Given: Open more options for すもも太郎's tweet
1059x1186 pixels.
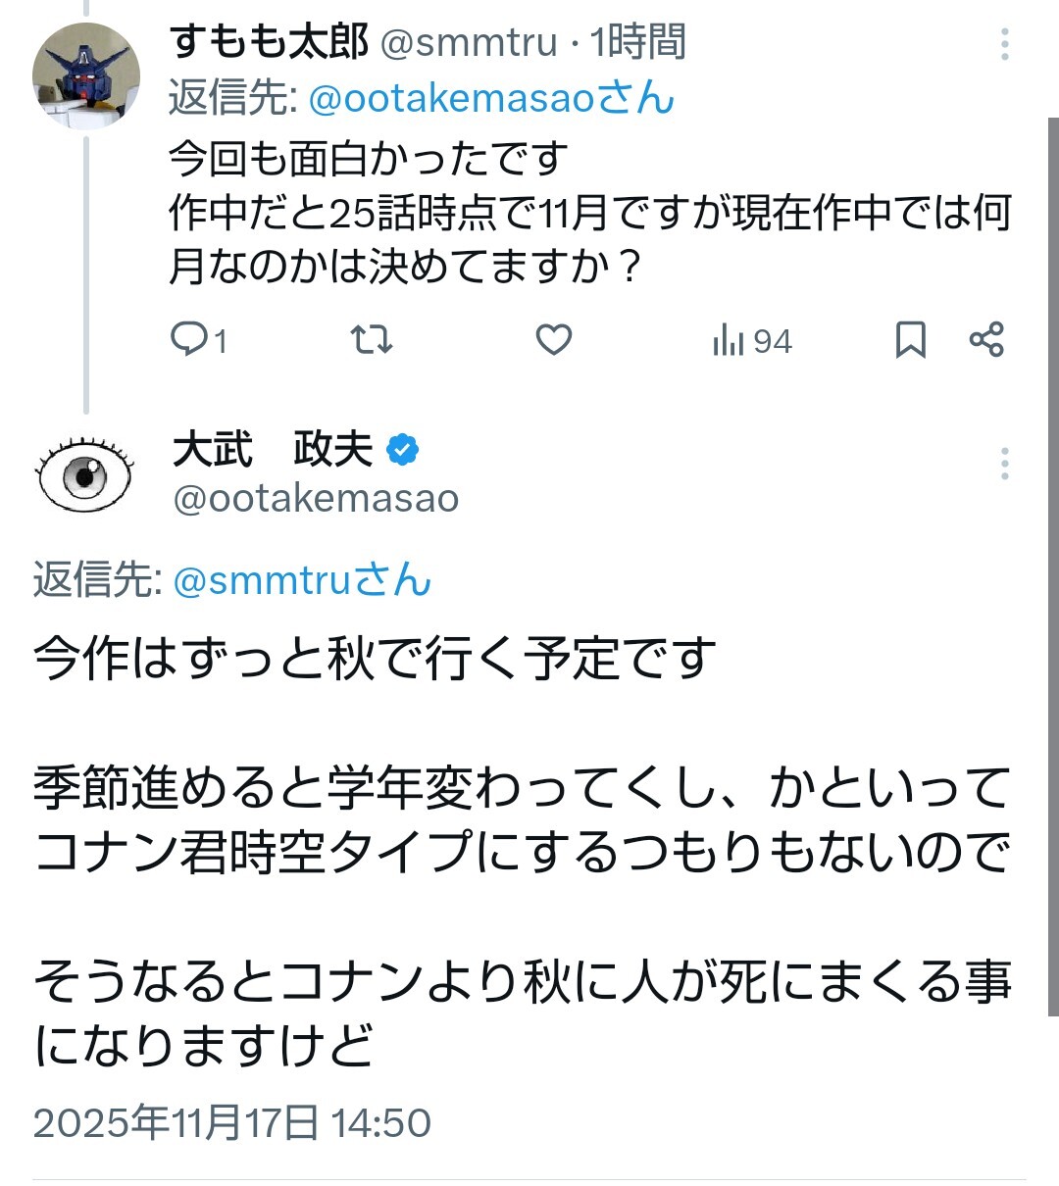Looking at the screenshot, I should click(1005, 44).
